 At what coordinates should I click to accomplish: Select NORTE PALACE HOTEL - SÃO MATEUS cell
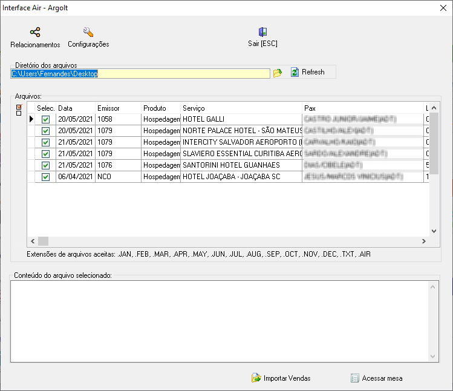(241, 131)
